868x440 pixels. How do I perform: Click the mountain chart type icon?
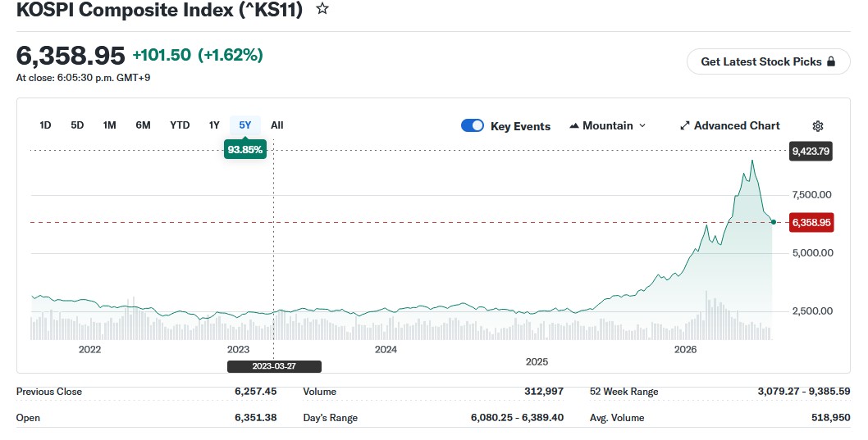tap(574, 126)
